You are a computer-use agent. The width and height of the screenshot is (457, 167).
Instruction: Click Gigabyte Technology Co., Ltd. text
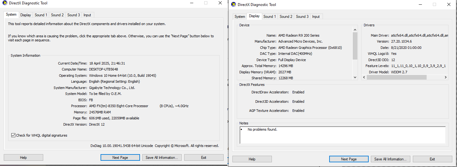tap(112, 88)
